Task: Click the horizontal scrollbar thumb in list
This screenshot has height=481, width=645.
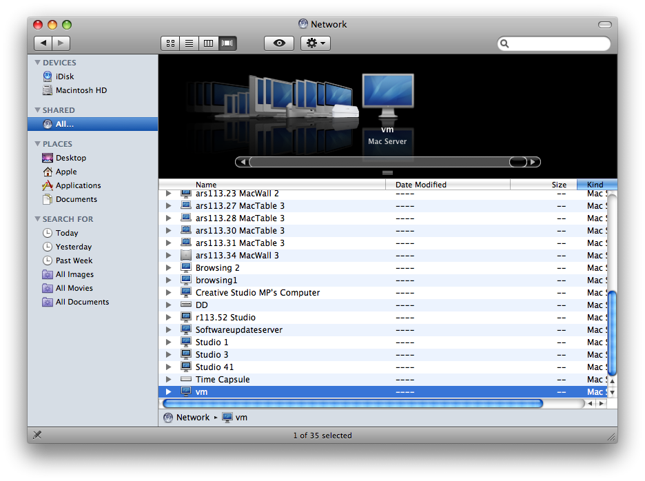Action: pyautogui.click(x=353, y=404)
